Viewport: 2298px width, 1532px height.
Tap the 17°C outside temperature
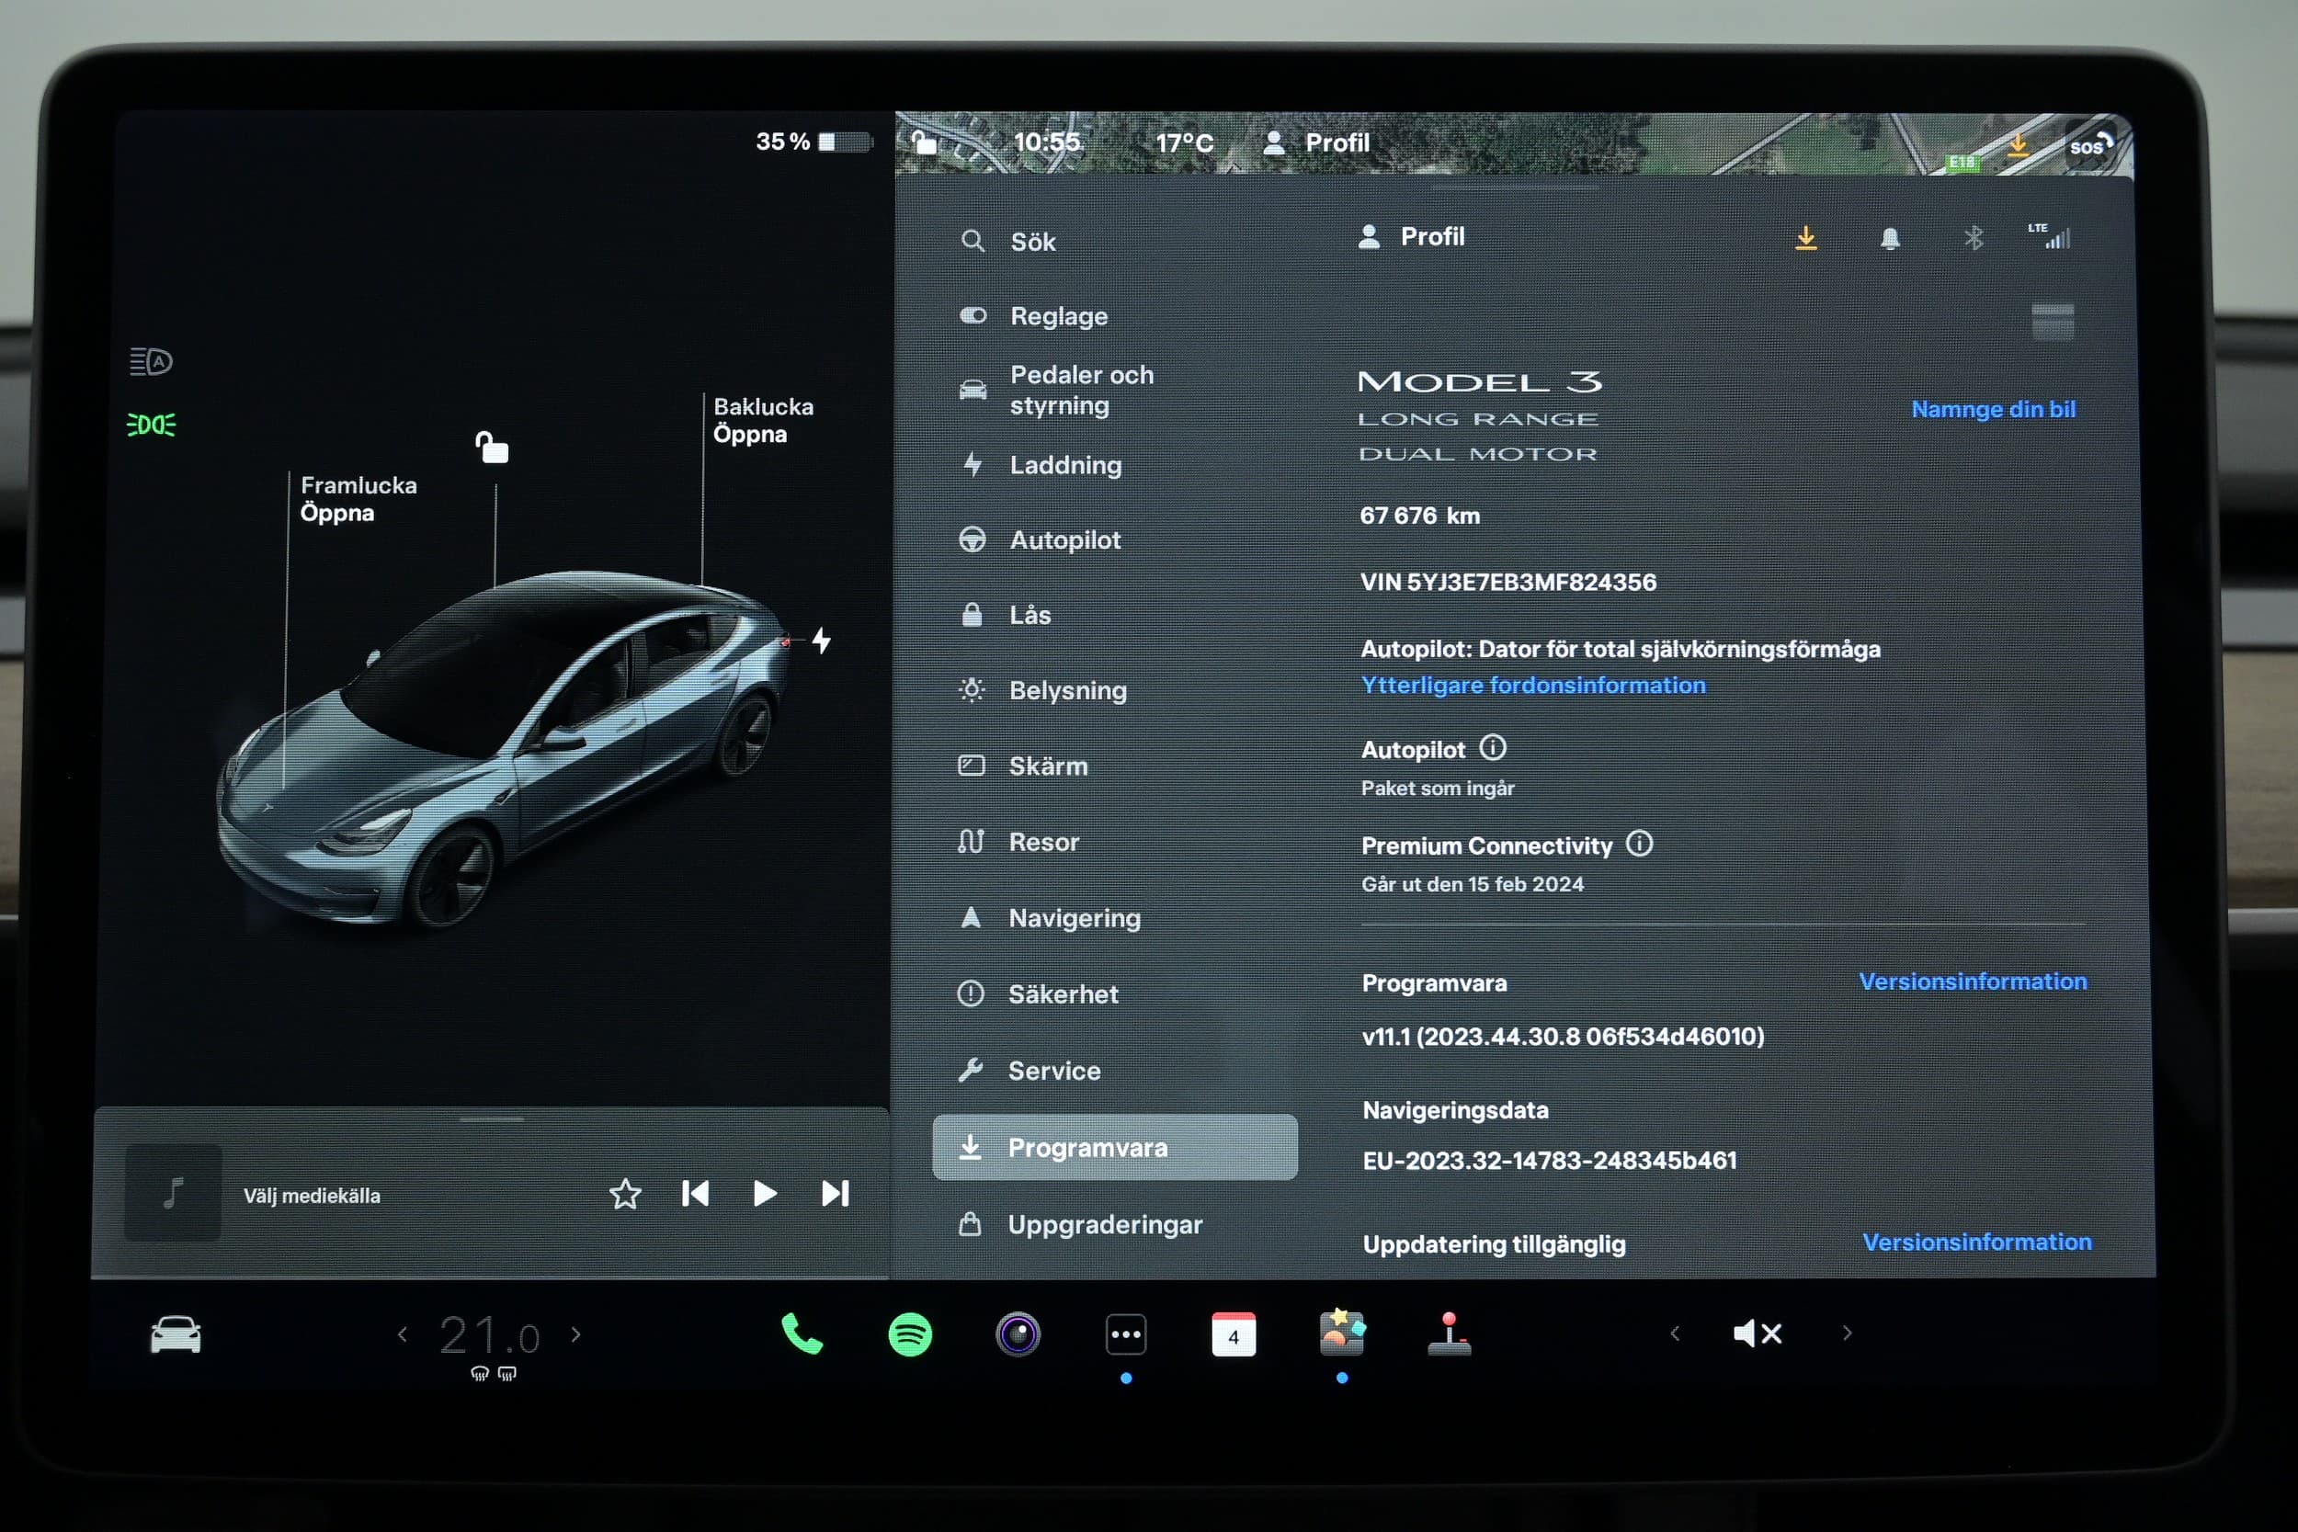pos(1184,142)
